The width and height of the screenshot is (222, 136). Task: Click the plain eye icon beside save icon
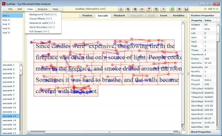[179, 9]
